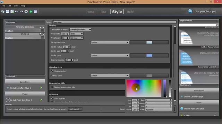Click the preview window icon after the play button
Image resolution: width=222 pixels, height=124 pixels.
tap(35, 11)
